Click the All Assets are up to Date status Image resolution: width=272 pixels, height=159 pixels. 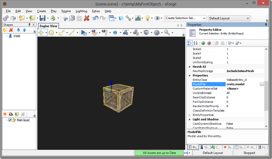pos(159,153)
